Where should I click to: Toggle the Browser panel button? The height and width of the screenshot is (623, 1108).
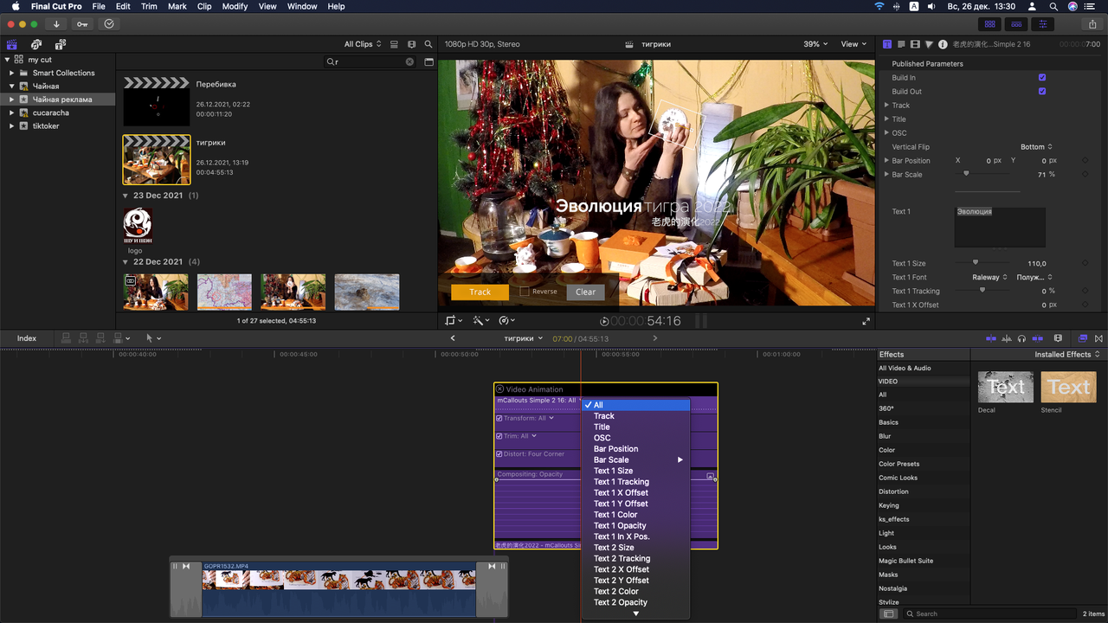tap(989, 24)
